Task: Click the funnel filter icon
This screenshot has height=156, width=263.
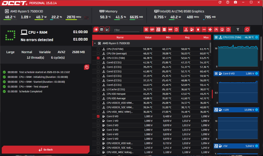Action: pos(238,29)
